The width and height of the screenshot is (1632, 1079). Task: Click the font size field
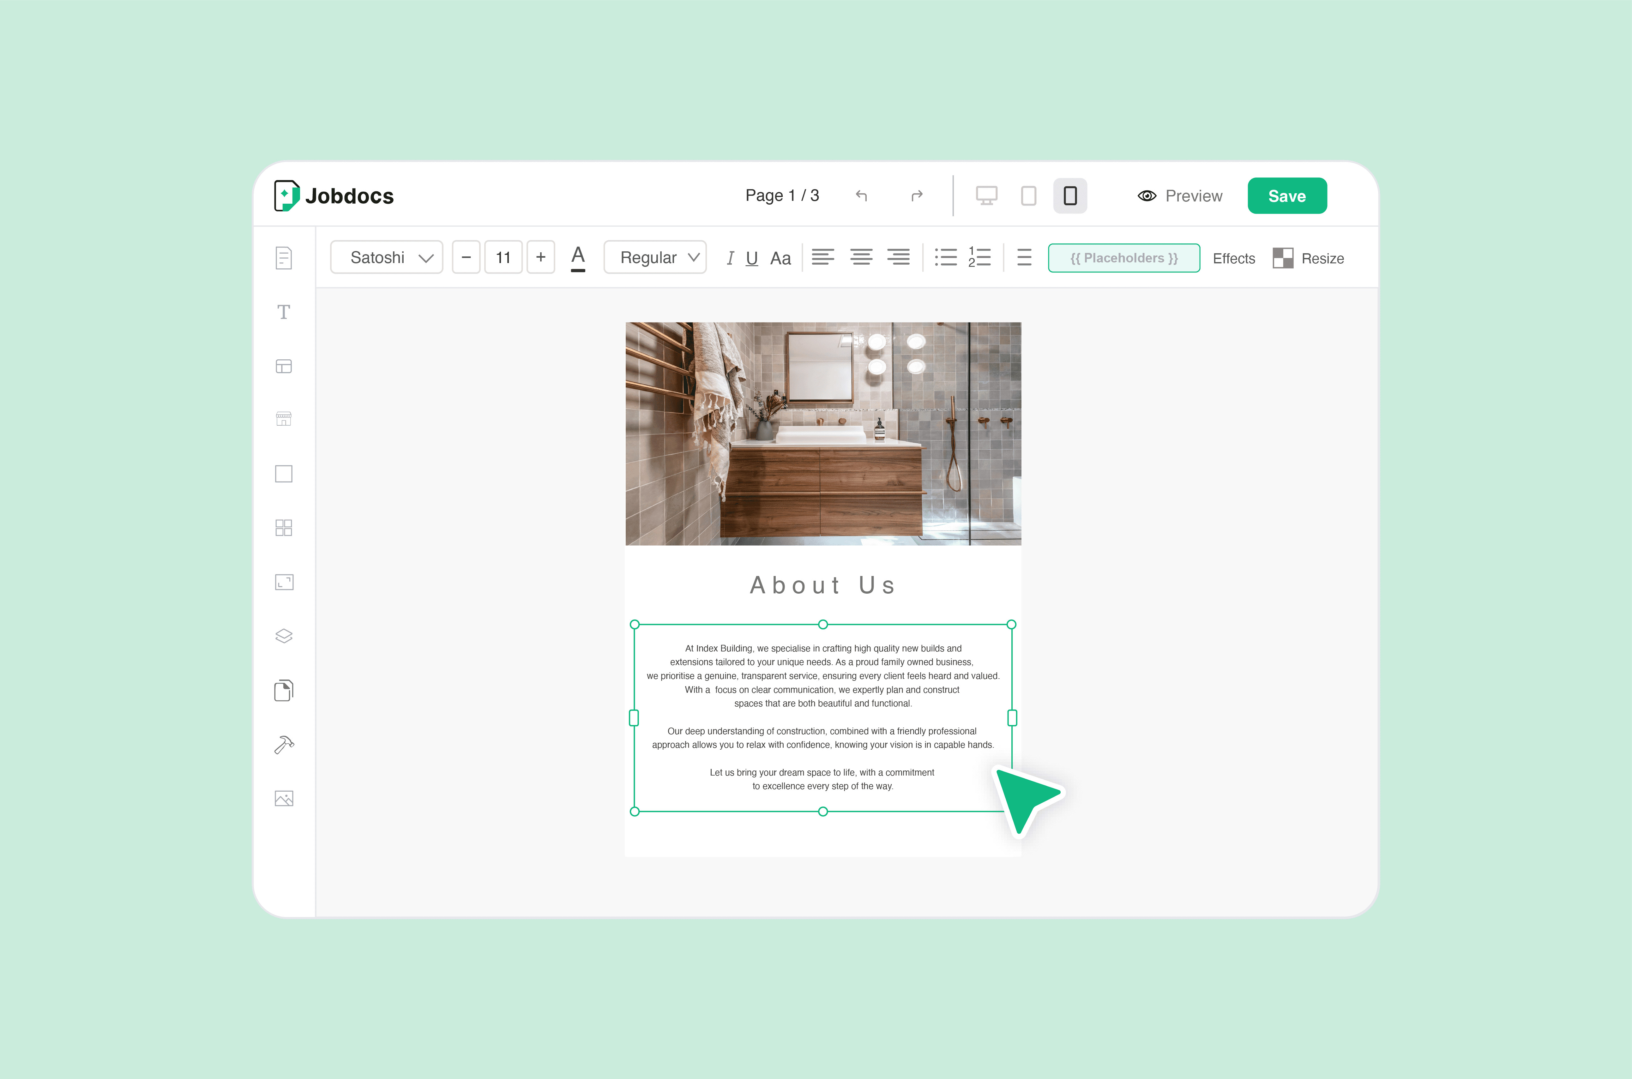pyautogui.click(x=503, y=257)
